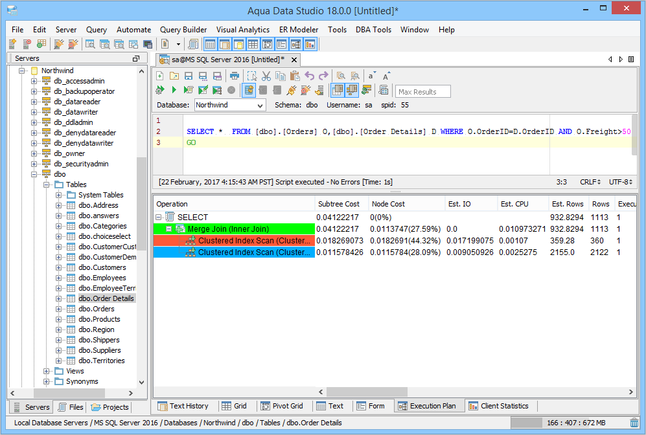Image resolution: width=646 pixels, height=435 pixels.
Task: Click the green Execute play icon
Action: pos(174,90)
